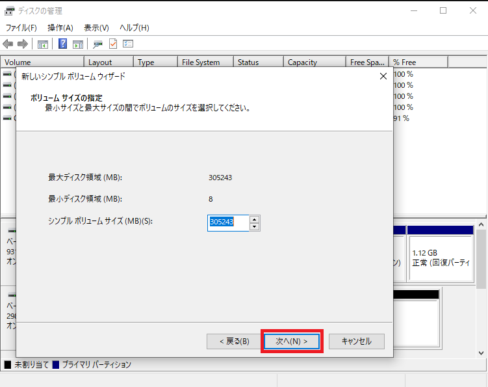Maximize the Disk Management window
Screen dimensions: 488x387
tap(443, 10)
